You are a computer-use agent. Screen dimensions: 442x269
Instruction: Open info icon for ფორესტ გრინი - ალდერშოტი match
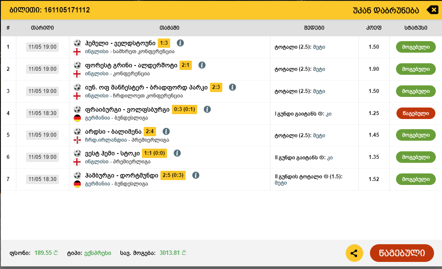tap(202, 65)
